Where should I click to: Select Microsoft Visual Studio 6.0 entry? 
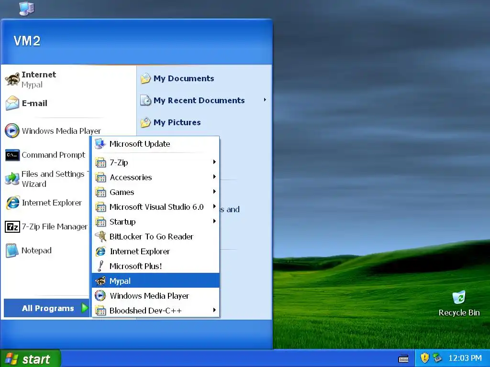tap(156, 207)
